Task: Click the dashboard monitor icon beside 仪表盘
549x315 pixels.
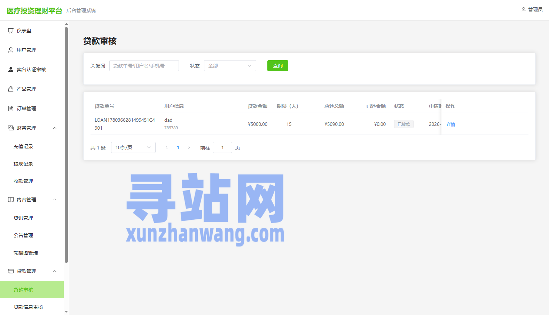Action: coord(11,31)
